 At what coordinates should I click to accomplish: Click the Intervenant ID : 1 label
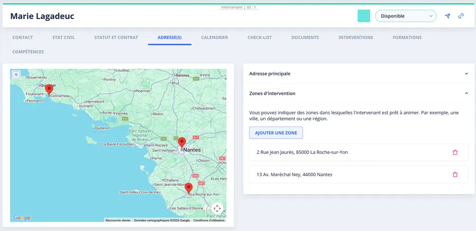pyautogui.click(x=239, y=7)
